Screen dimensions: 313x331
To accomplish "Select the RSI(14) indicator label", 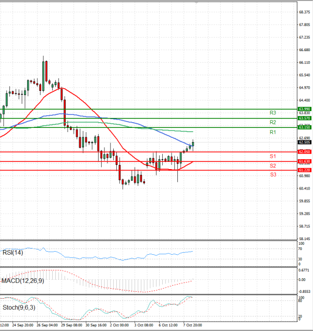I will point(13,252).
